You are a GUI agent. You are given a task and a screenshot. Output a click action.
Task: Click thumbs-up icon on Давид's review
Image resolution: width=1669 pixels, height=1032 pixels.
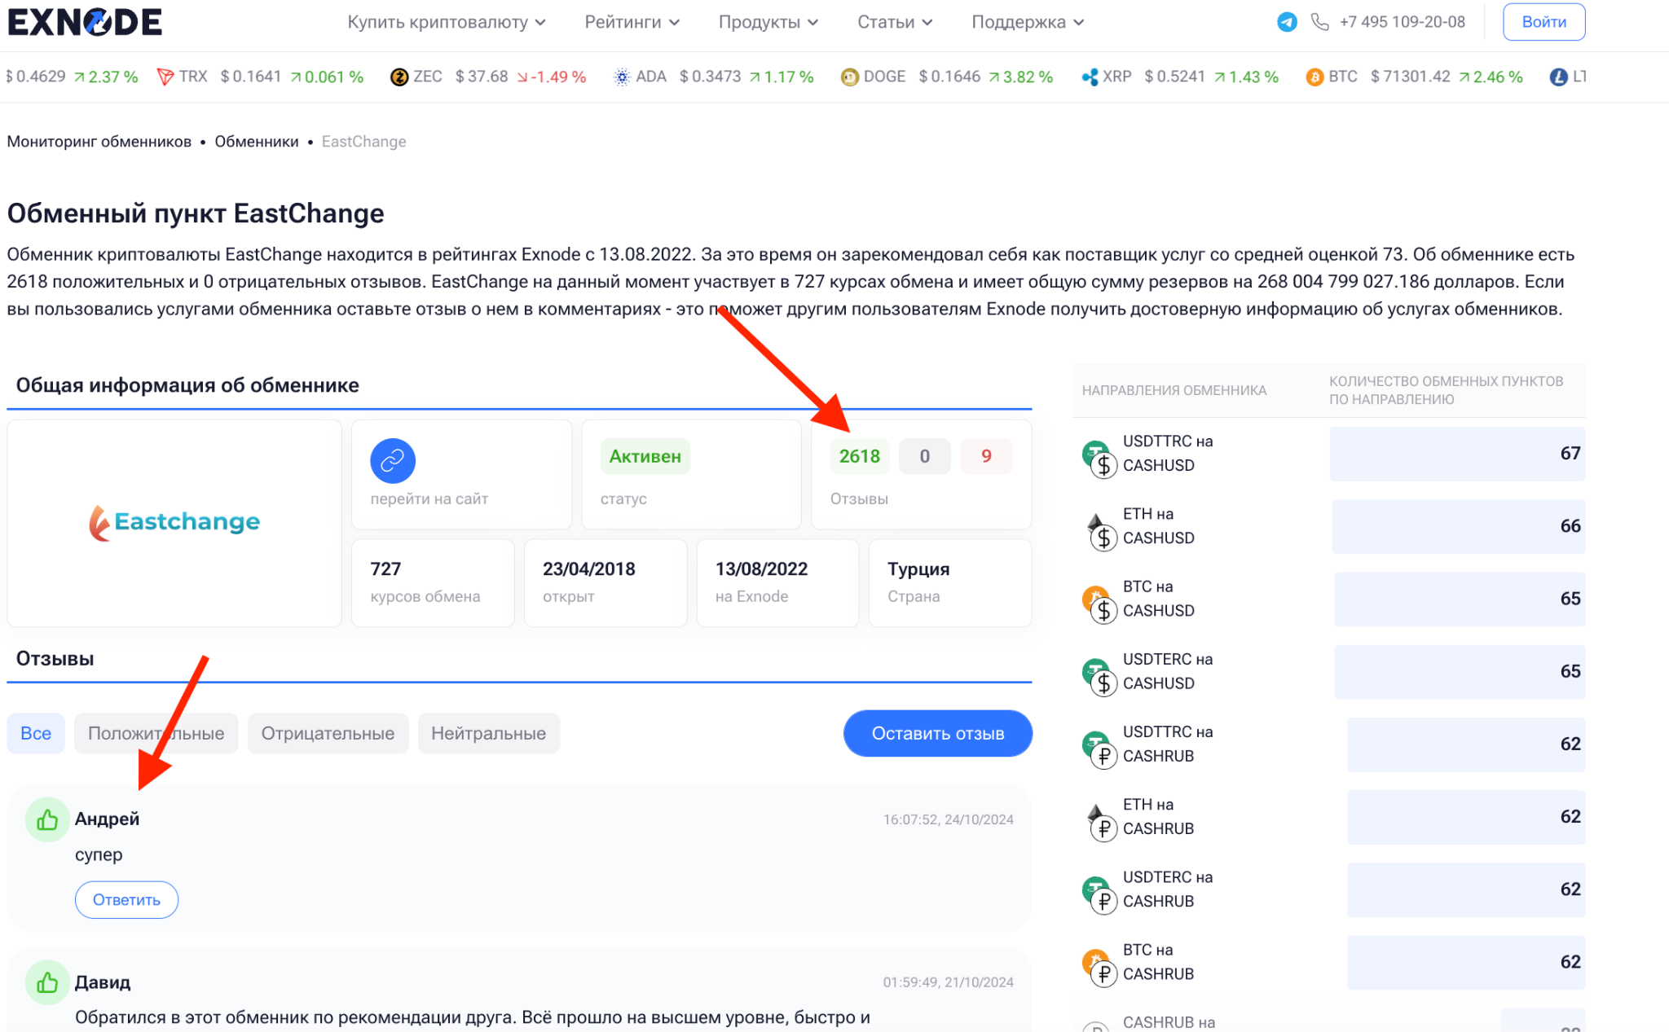coord(47,982)
